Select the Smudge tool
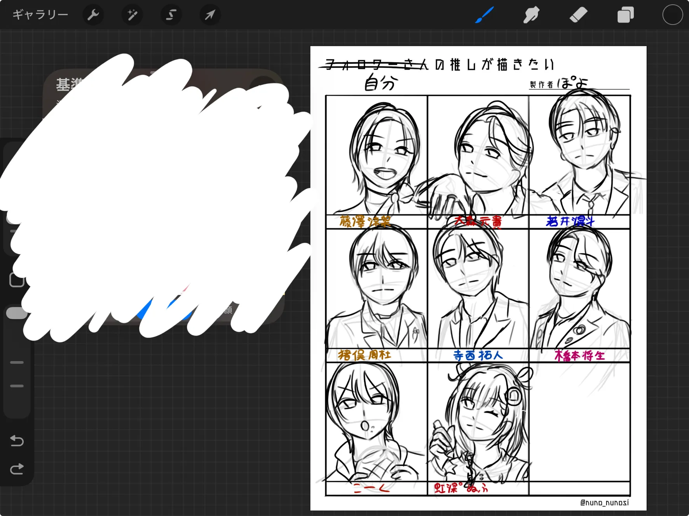This screenshot has height=516, width=689. tap(531, 15)
